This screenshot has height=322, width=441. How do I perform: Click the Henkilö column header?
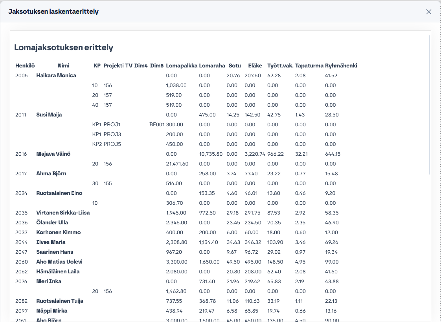click(x=25, y=65)
